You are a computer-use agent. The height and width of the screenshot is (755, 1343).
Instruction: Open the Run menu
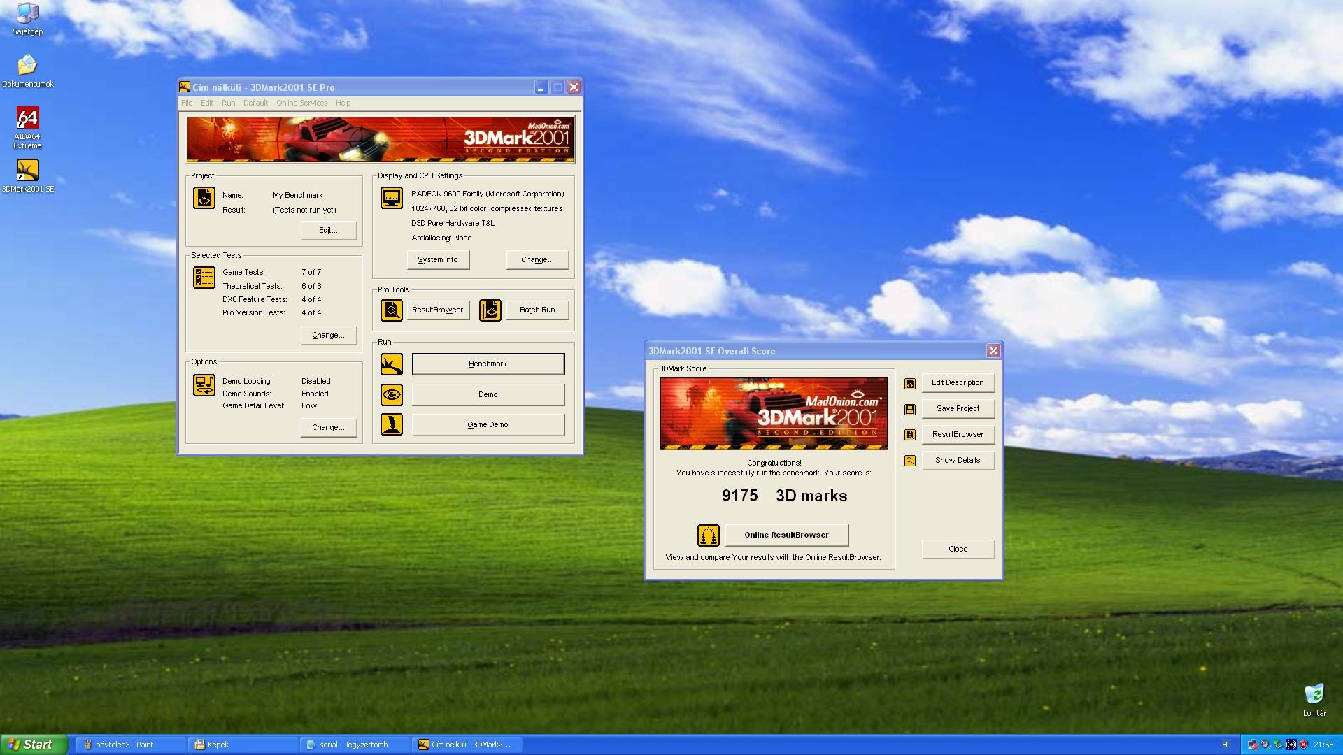click(228, 103)
